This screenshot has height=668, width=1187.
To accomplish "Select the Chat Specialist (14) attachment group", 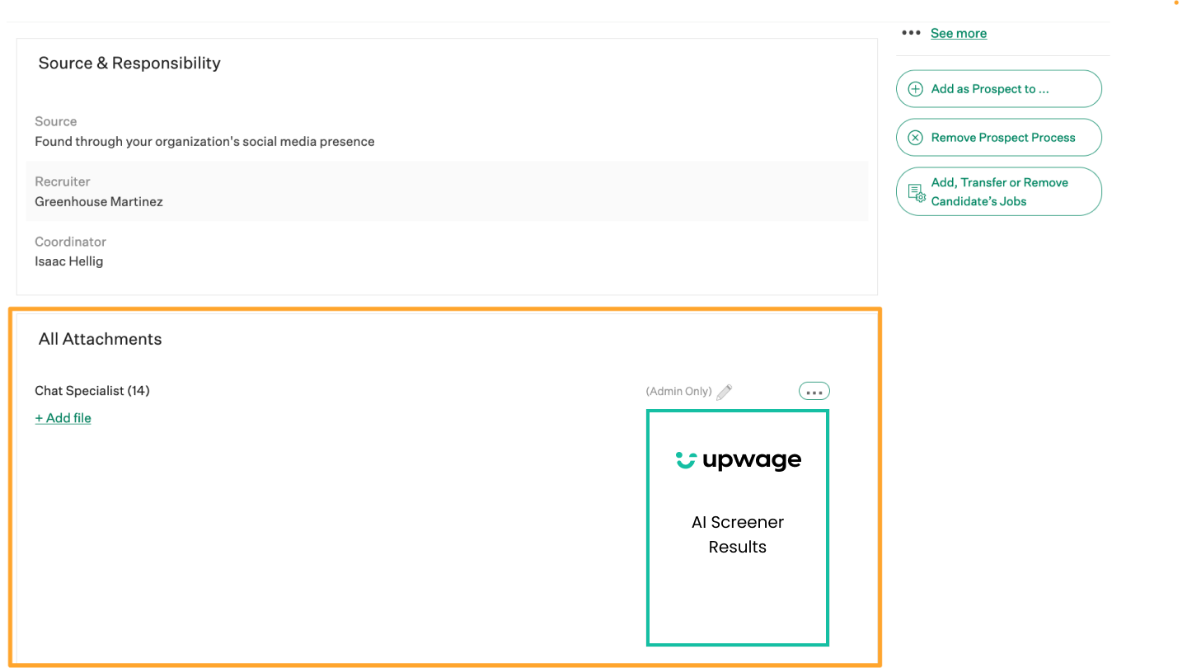I will (92, 391).
